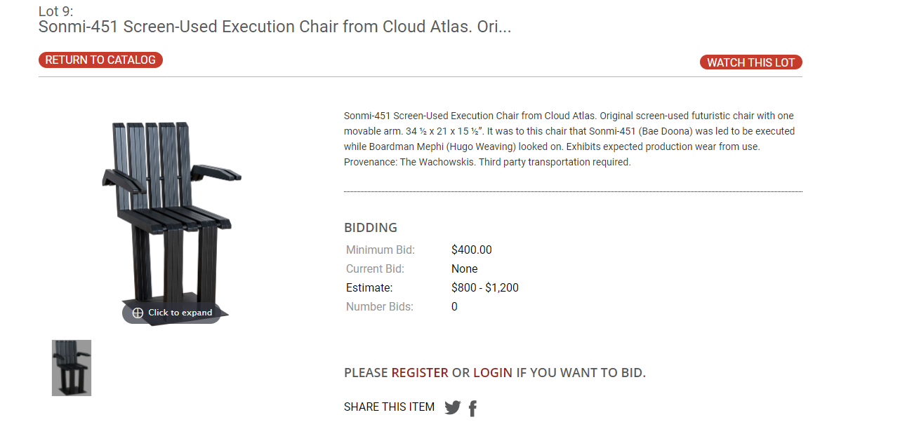Share this lot on Facebook

click(472, 408)
